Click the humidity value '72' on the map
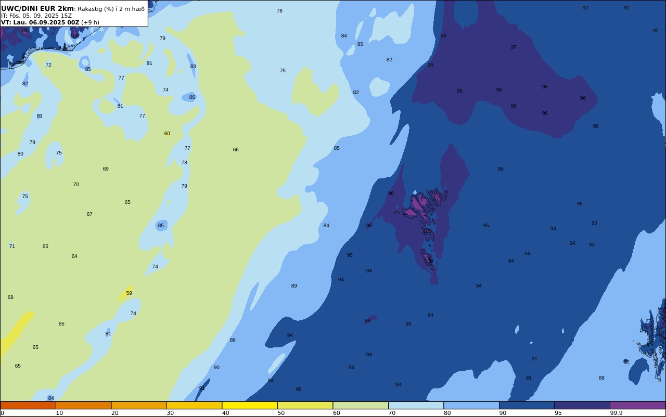Viewport: 666px width, 417px height. pyautogui.click(x=48, y=65)
